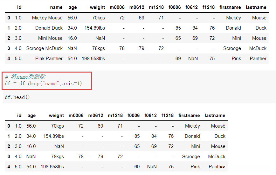This screenshot has width=276, height=175.
Task: Click the df.head() code cell
Action: point(17,97)
